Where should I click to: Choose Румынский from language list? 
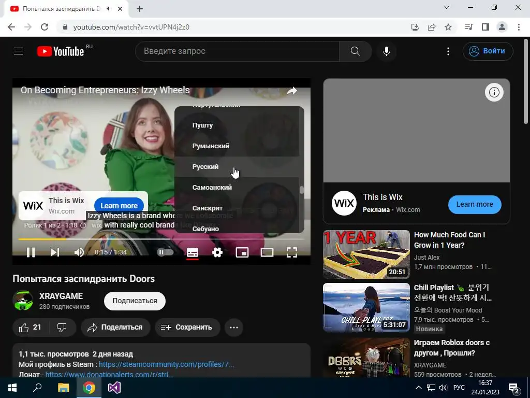tap(237, 146)
